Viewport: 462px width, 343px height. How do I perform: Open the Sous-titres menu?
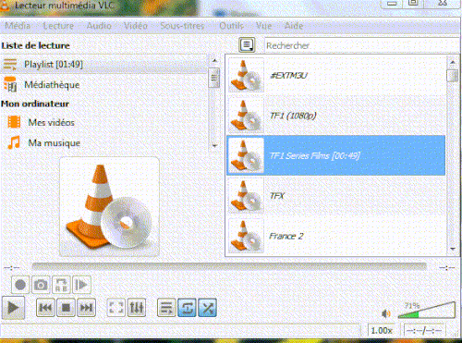[x=182, y=26]
